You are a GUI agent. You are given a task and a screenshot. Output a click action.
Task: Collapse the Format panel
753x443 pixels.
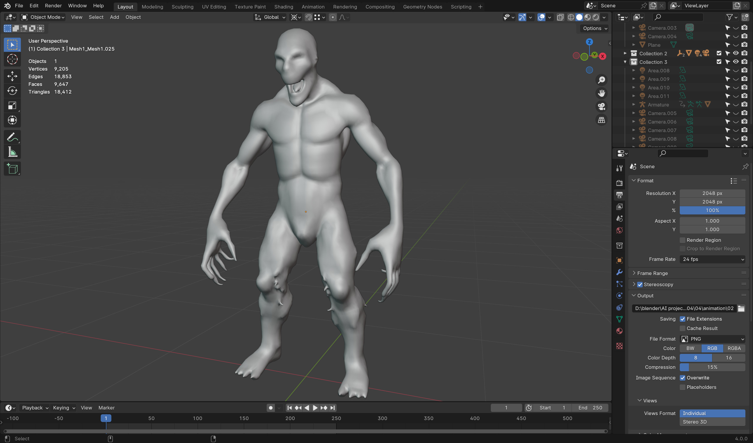point(634,181)
